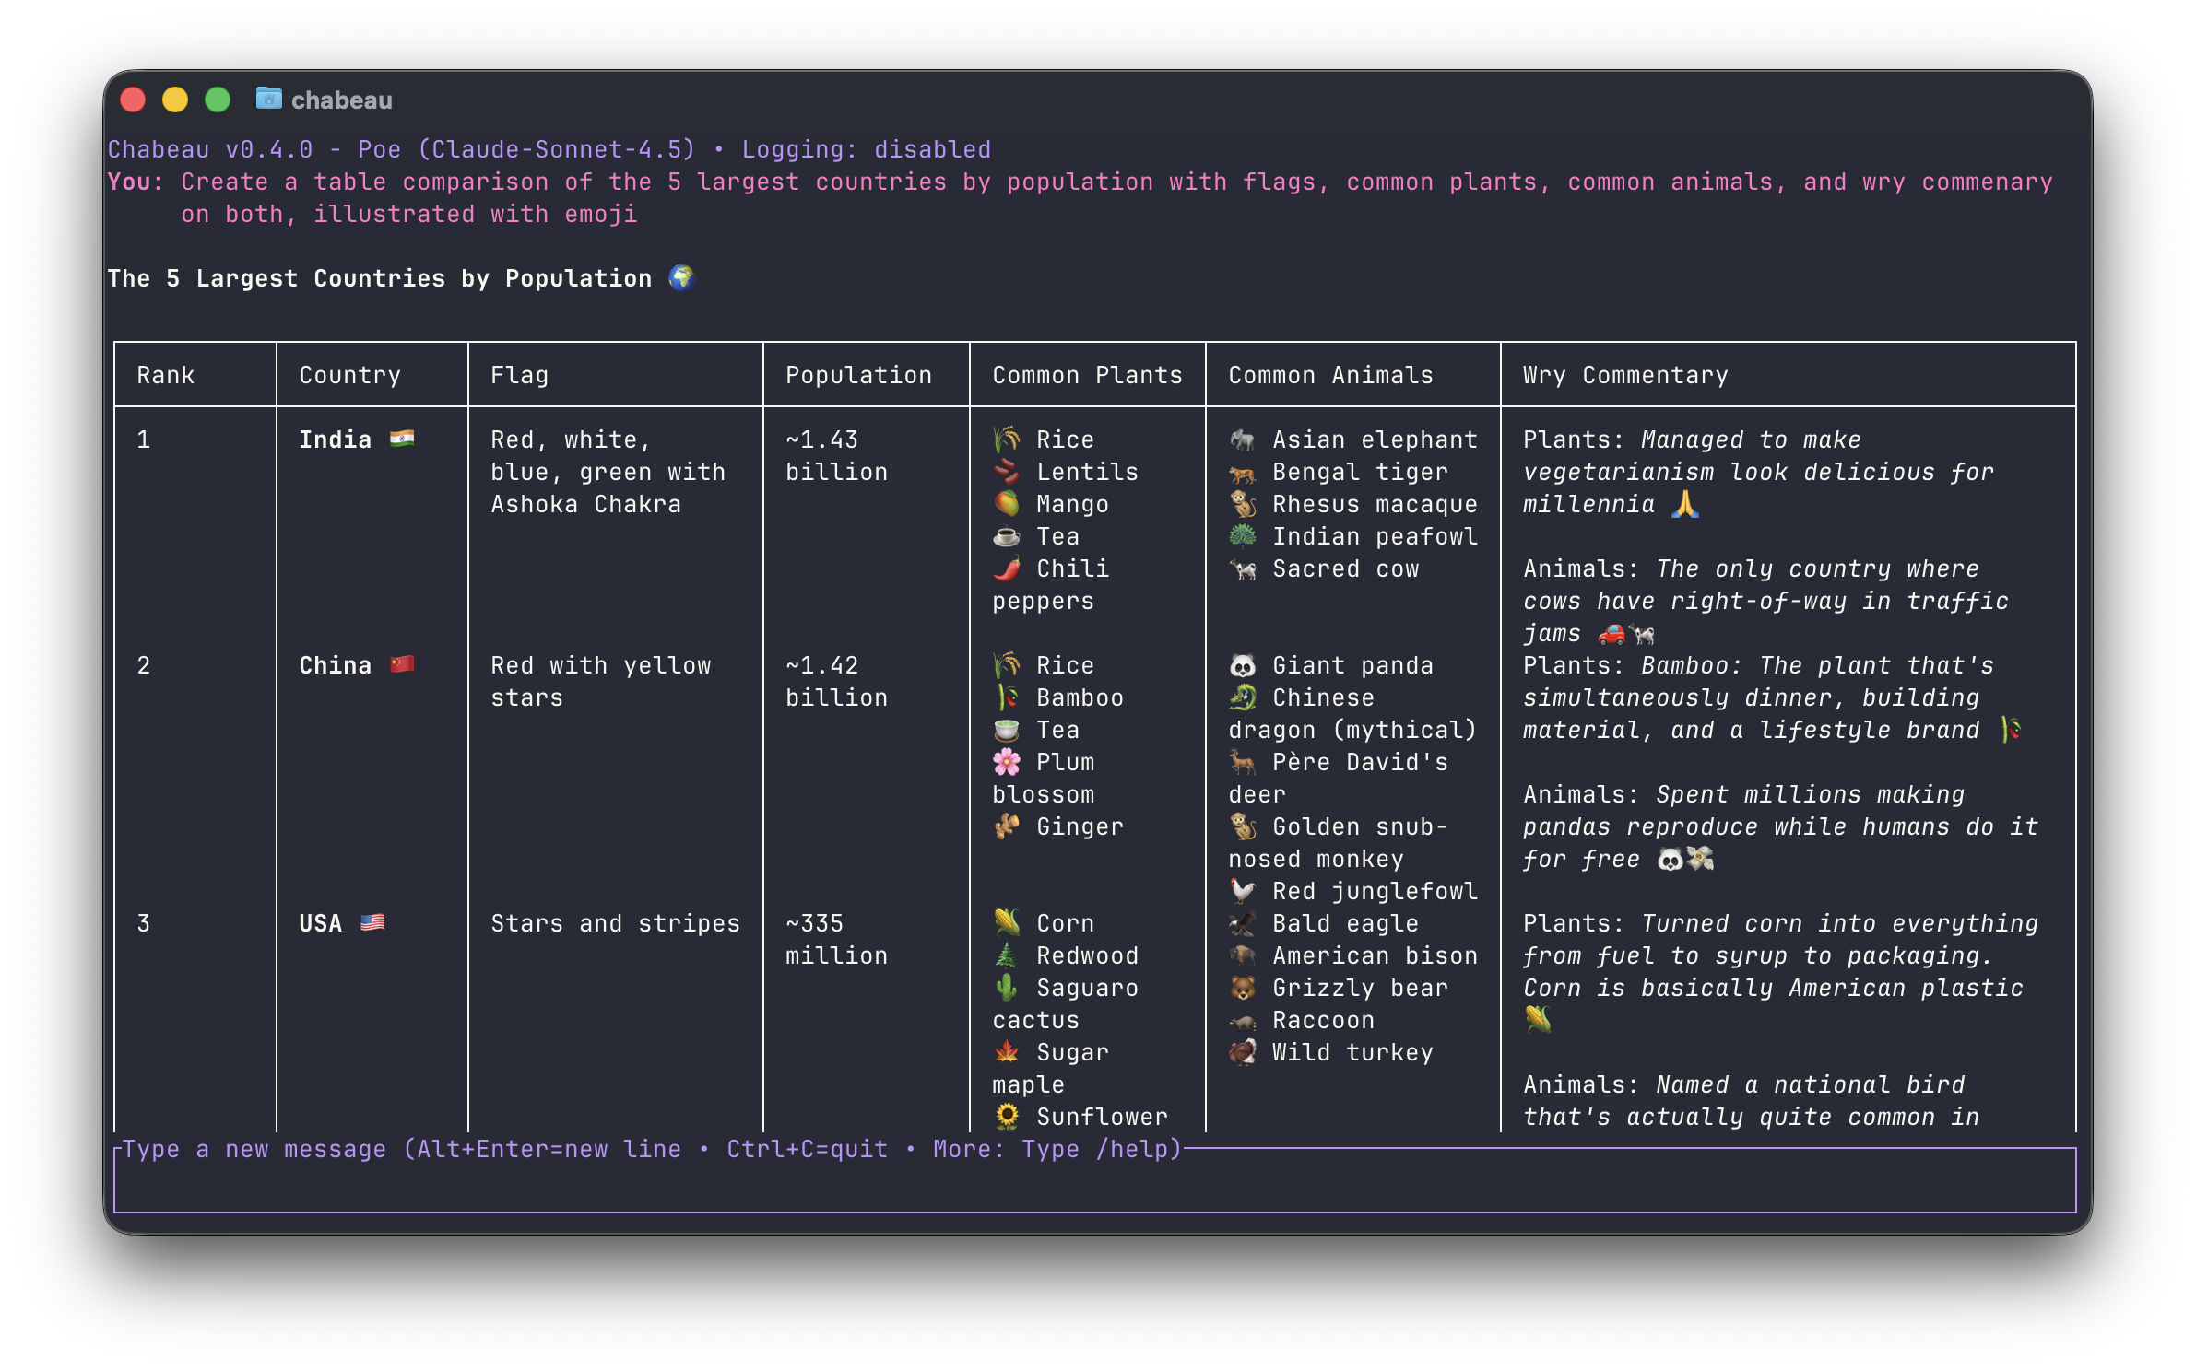This screenshot has height=1371, width=2196.
Task: Click the '~335 million' population cell
Action: 836,940
